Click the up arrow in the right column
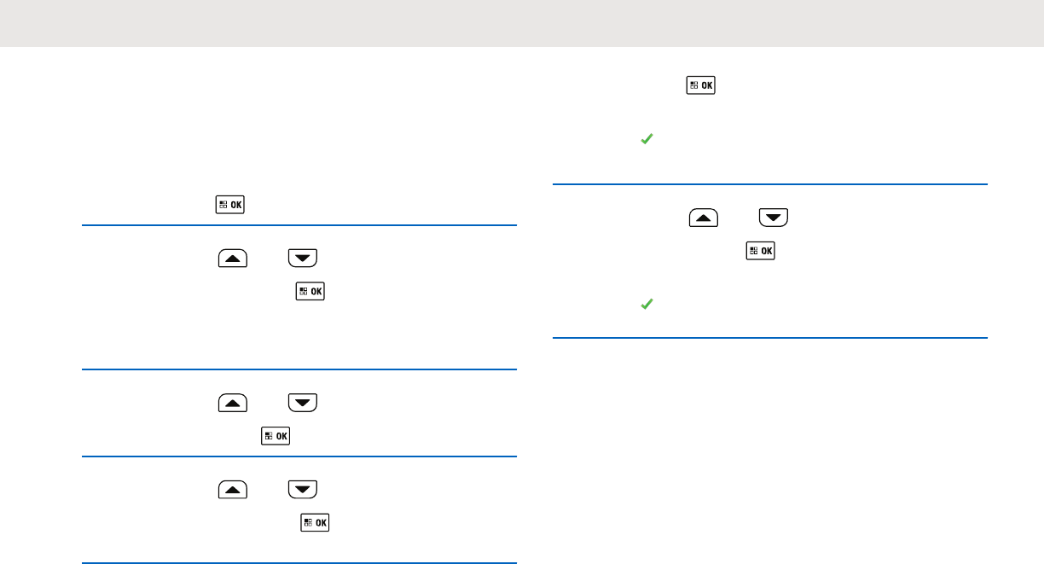The height and width of the screenshot is (564, 1044). pos(704,218)
